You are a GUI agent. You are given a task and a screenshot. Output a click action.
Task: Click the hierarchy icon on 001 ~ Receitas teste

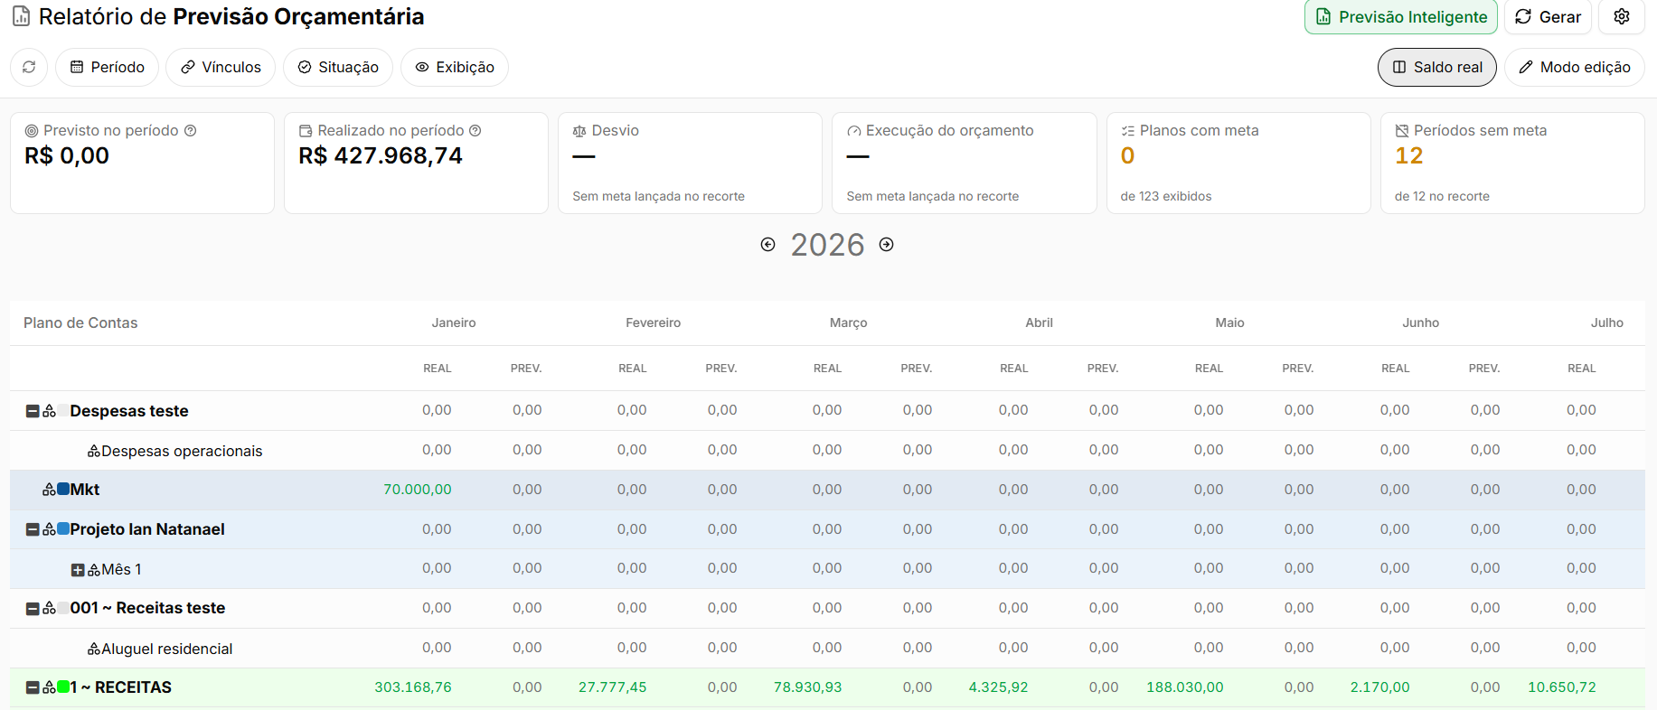(50, 609)
